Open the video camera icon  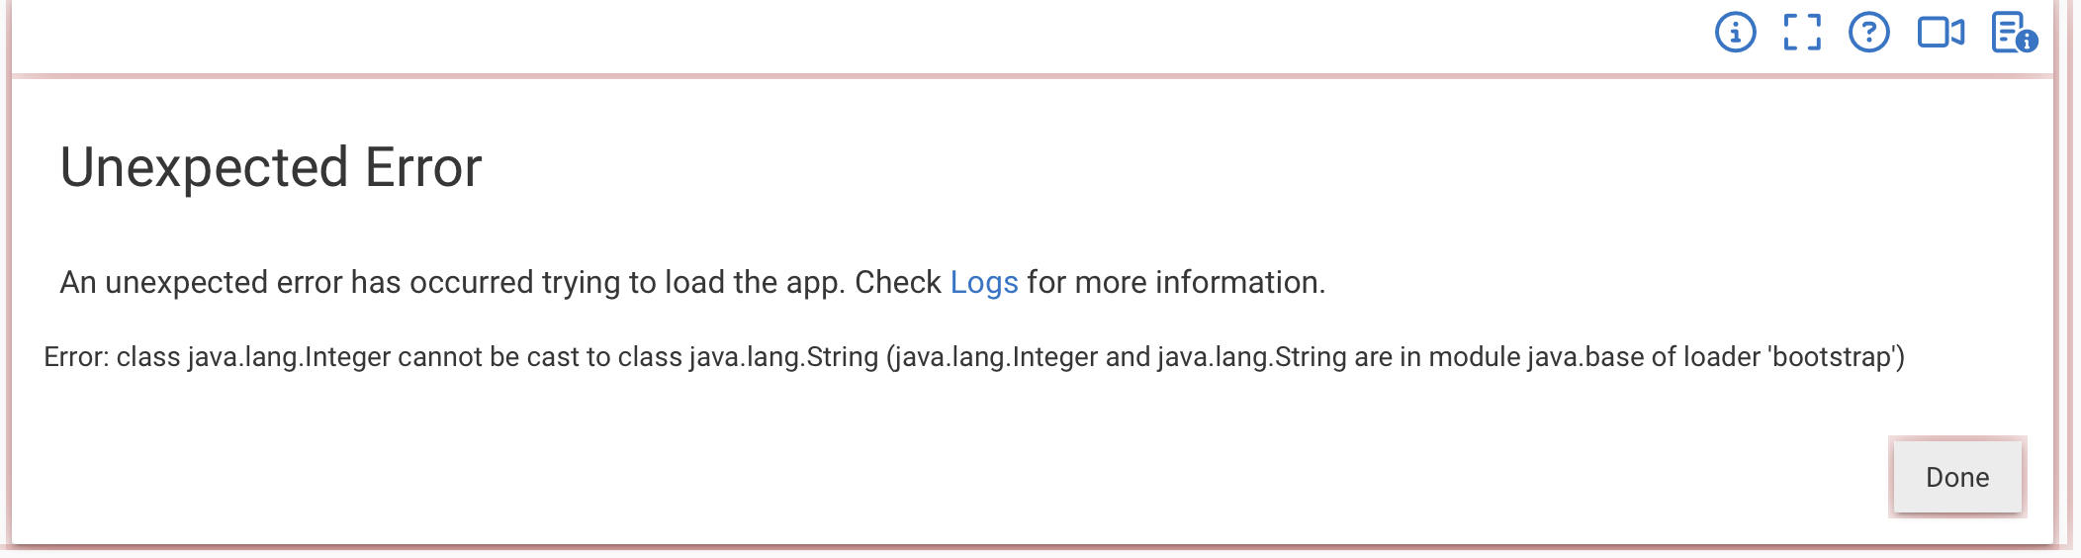[x=1941, y=33]
